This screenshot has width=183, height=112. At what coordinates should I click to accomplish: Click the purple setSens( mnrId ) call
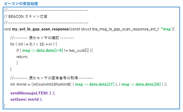[x=26, y=99]
